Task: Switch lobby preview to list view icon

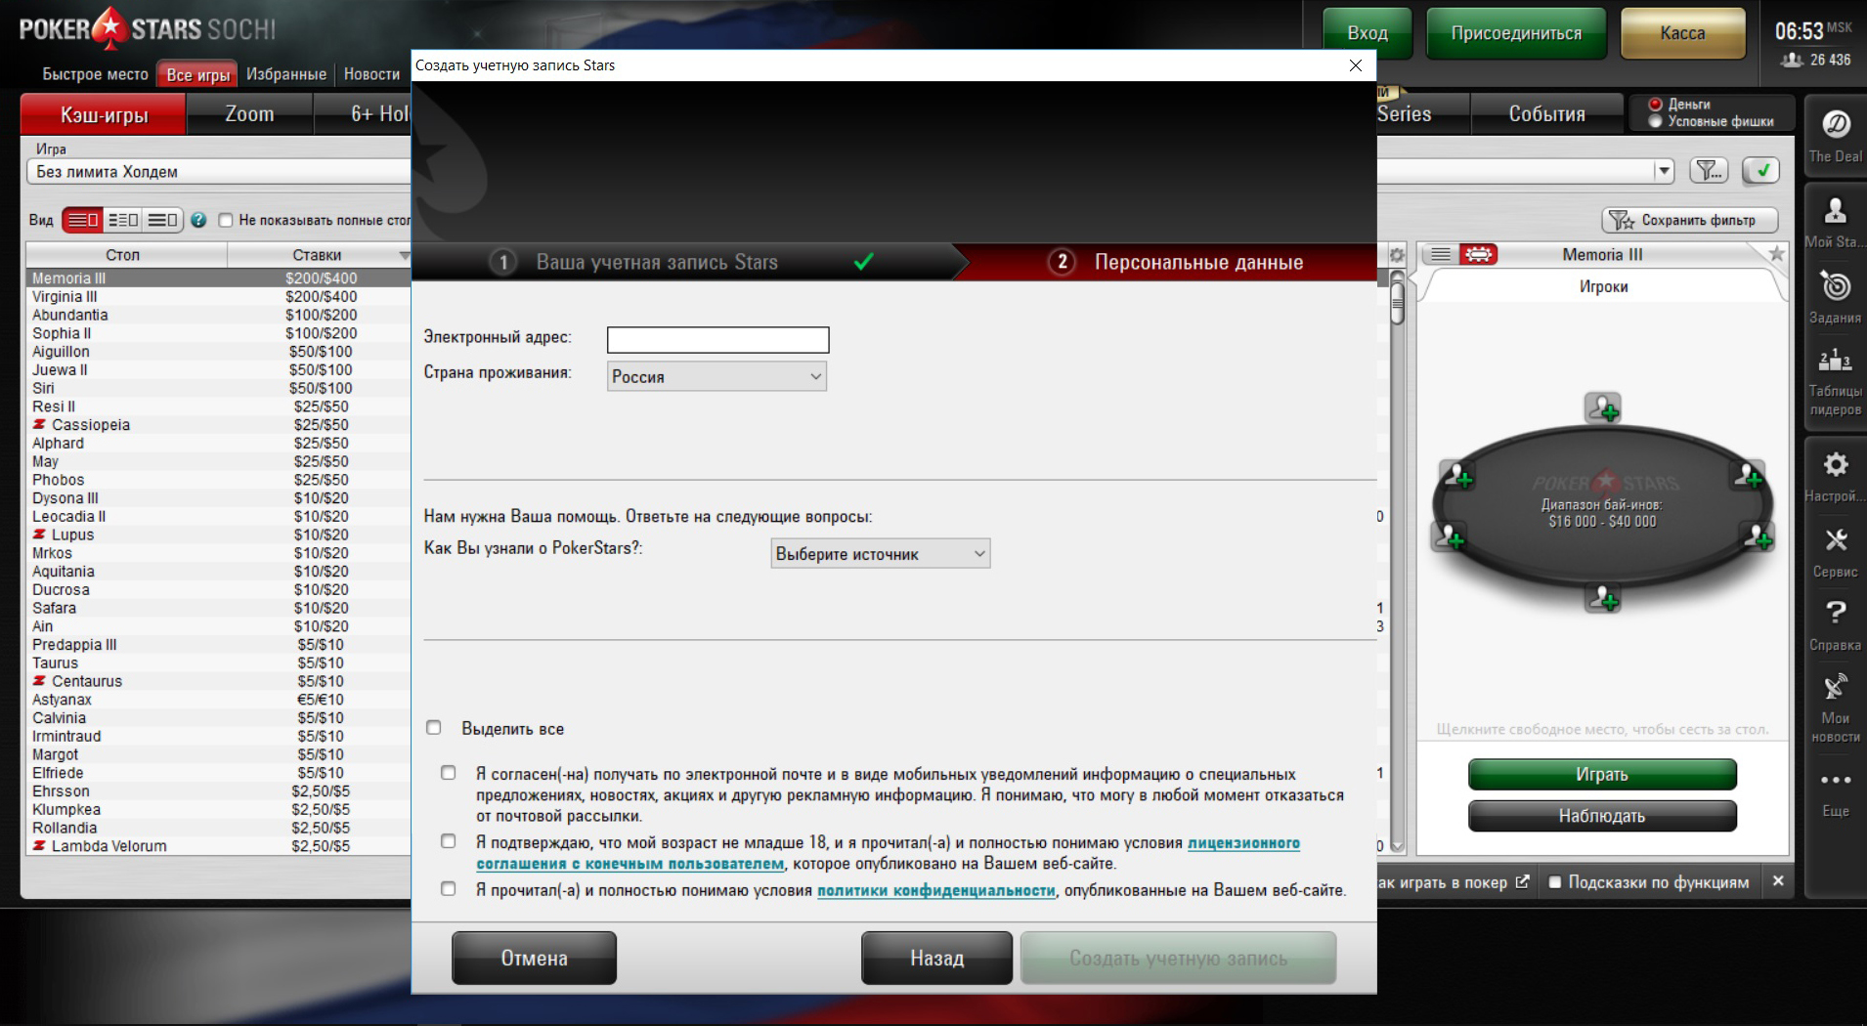Action: point(1440,254)
